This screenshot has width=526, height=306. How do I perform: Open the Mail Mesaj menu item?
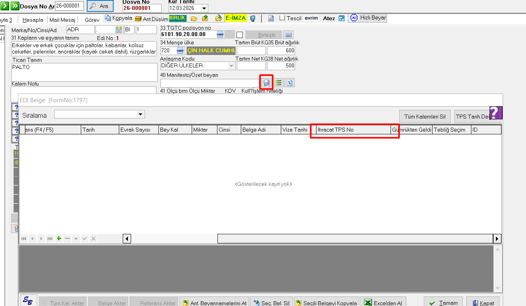62,20
